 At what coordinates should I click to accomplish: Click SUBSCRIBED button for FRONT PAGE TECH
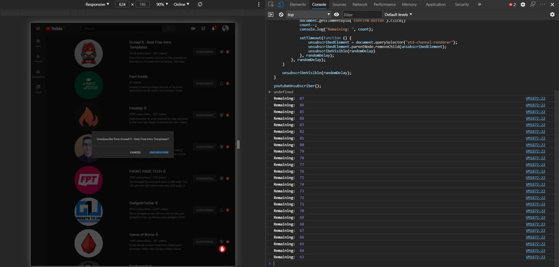[205, 178]
